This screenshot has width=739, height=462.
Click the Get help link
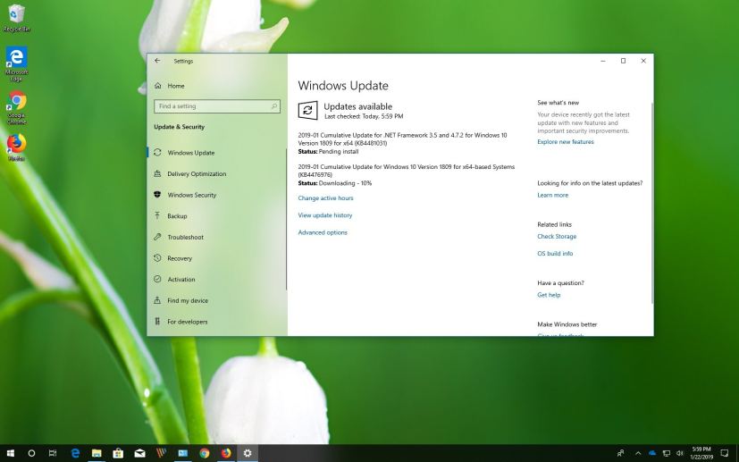click(549, 295)
